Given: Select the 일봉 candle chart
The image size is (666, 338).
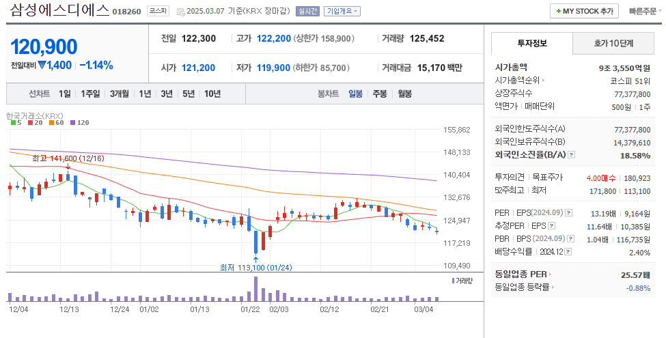Looking at the screenshot, I should [x=355, y=94].
